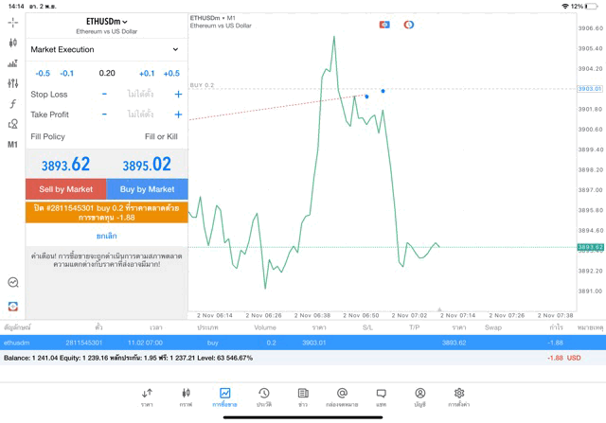Select the crosshair tool in left sidebar
Viewport: 606px width, 423px height.
[x=13, y=22]
